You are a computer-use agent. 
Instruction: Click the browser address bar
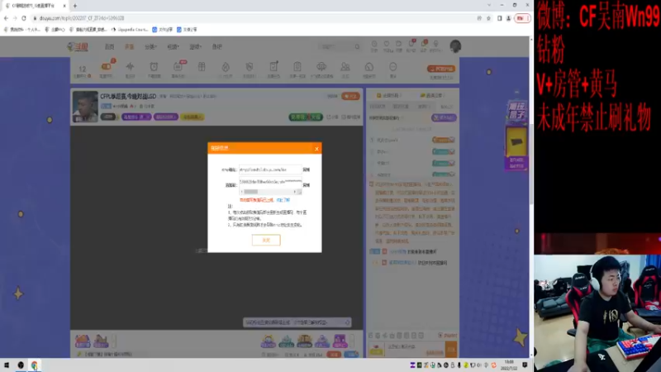tap(253, 18)
